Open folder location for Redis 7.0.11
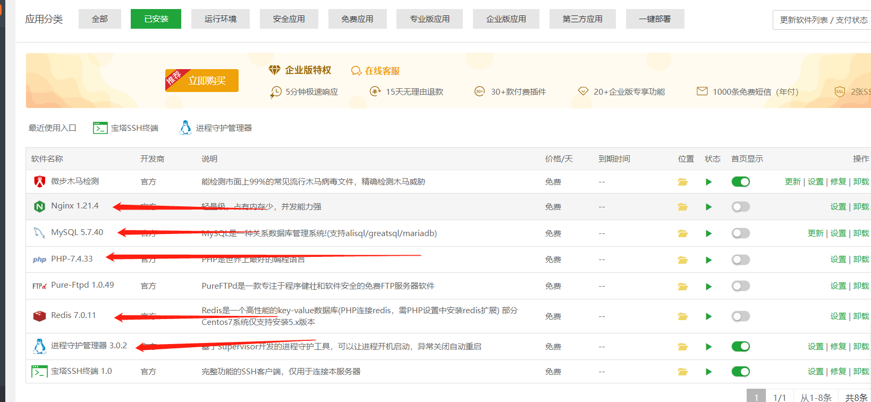 pos(683,316)
